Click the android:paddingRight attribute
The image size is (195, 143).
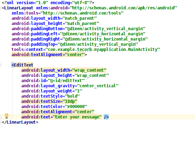pos(80,39)
